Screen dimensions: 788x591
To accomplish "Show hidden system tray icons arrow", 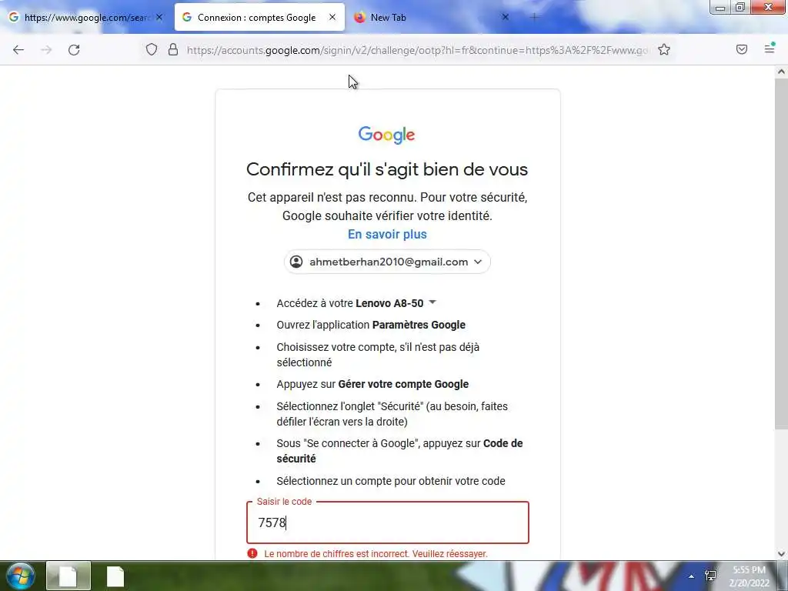I will (x=692, y=576).
